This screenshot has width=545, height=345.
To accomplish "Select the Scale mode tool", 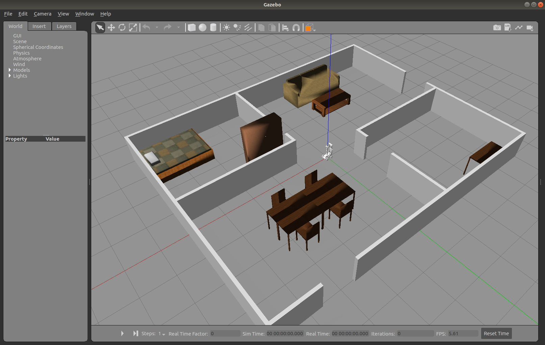I will point(133,27).
